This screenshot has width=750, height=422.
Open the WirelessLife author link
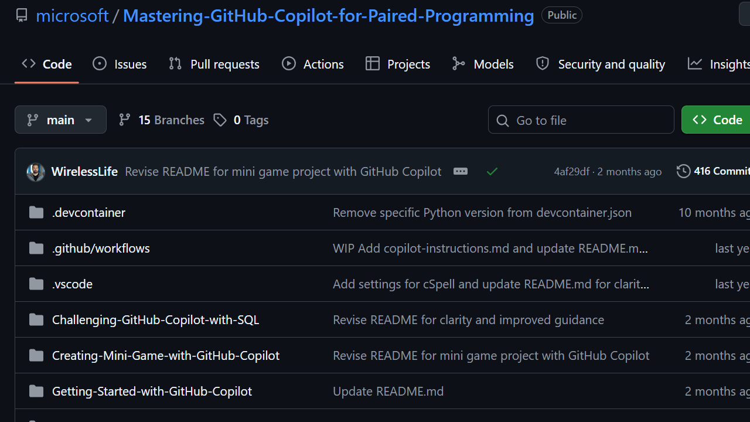tap(84, 171)
